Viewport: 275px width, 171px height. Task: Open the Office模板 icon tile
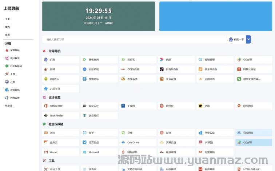click(46, 106)
